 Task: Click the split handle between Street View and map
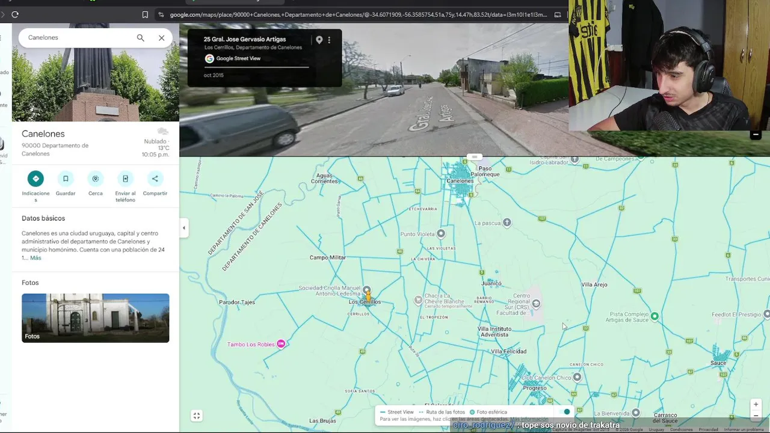tap(474, 157)
